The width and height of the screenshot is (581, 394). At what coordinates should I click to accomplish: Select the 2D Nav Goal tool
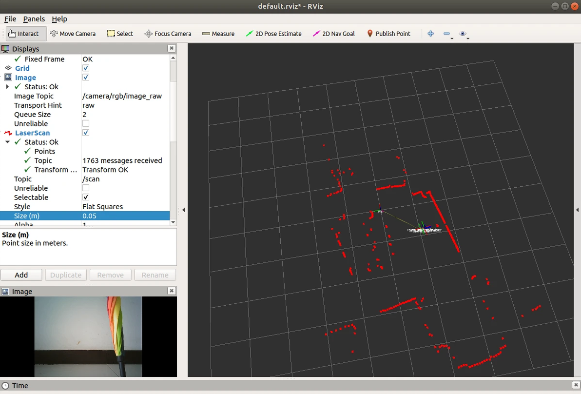coord(334,34)
